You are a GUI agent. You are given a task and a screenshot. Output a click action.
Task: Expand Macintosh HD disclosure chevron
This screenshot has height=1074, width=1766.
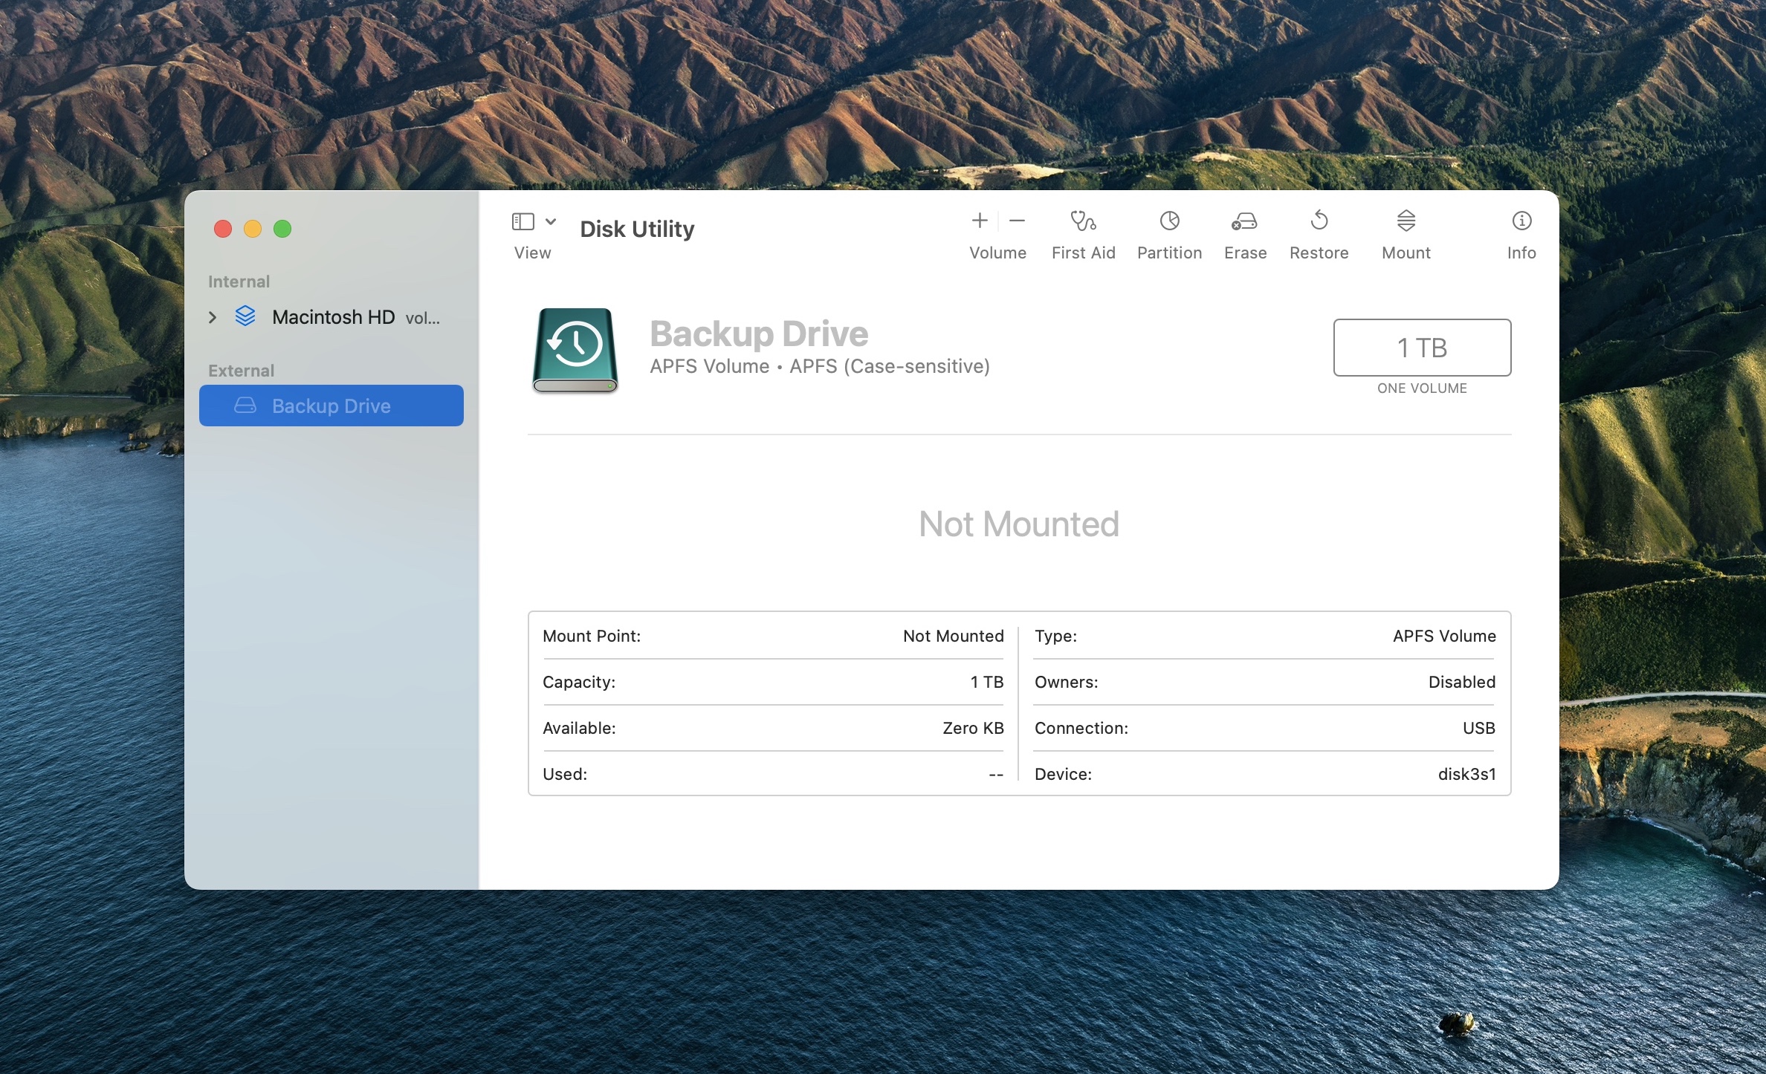coord(213,318)
